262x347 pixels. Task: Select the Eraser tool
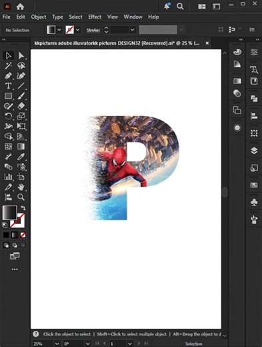(x=21, y=106)
